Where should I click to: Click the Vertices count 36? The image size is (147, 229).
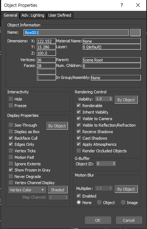[46, 60]
